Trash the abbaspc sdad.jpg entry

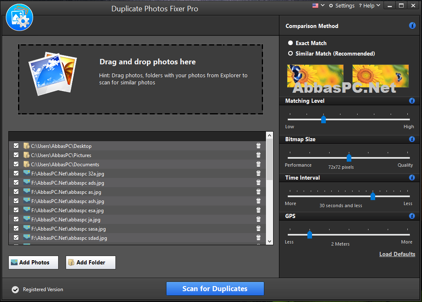258,238
